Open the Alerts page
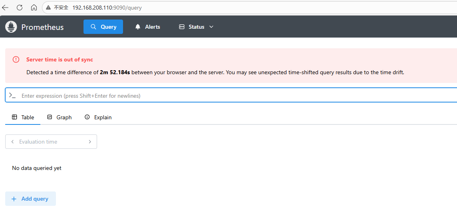The image size is (457, 215). tap(147, 27)
